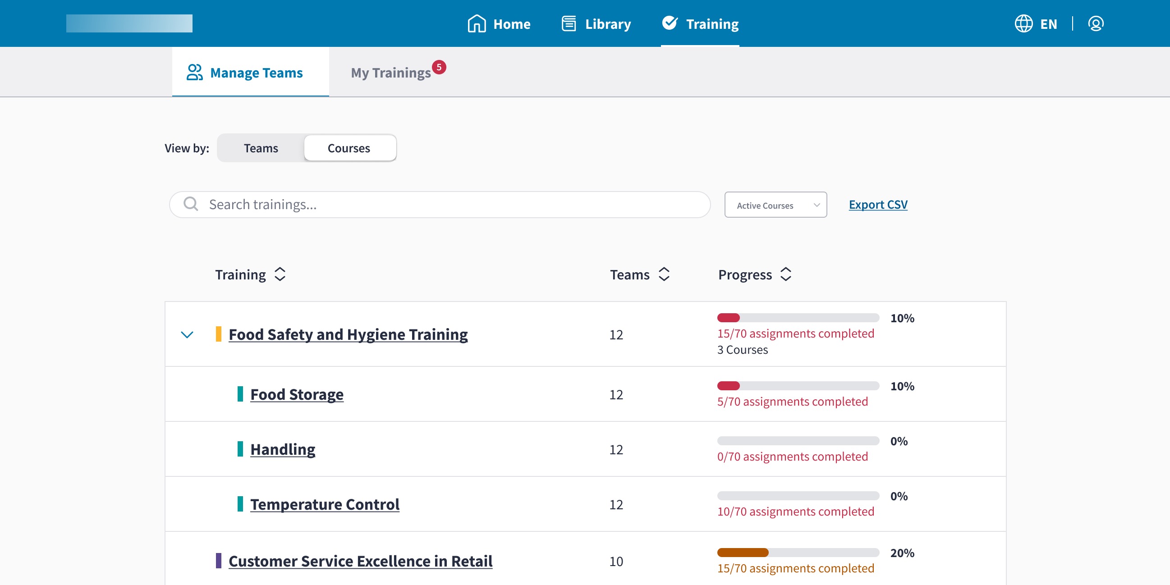
Task: Click the Training checkmark icon
Action: pyautogui.click(x=670, y=23)
